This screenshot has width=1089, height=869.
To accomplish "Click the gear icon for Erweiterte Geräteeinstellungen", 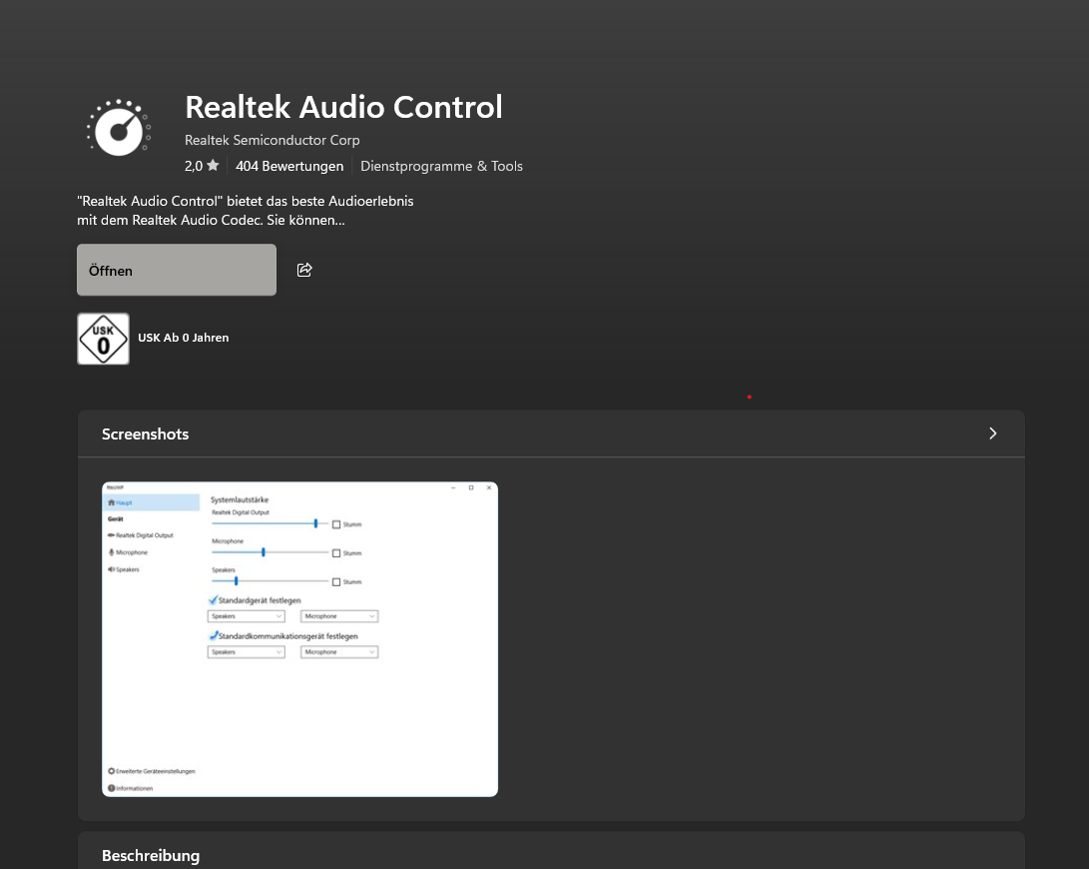I will point(111,771).
